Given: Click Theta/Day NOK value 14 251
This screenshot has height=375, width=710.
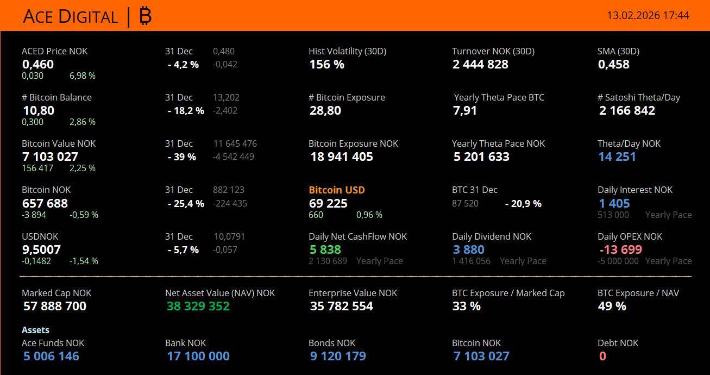Looking at the screenshot, I should [617, 157].
